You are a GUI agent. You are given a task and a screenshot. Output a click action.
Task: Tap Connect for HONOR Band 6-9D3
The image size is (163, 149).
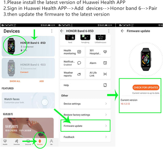pos(24,72)
